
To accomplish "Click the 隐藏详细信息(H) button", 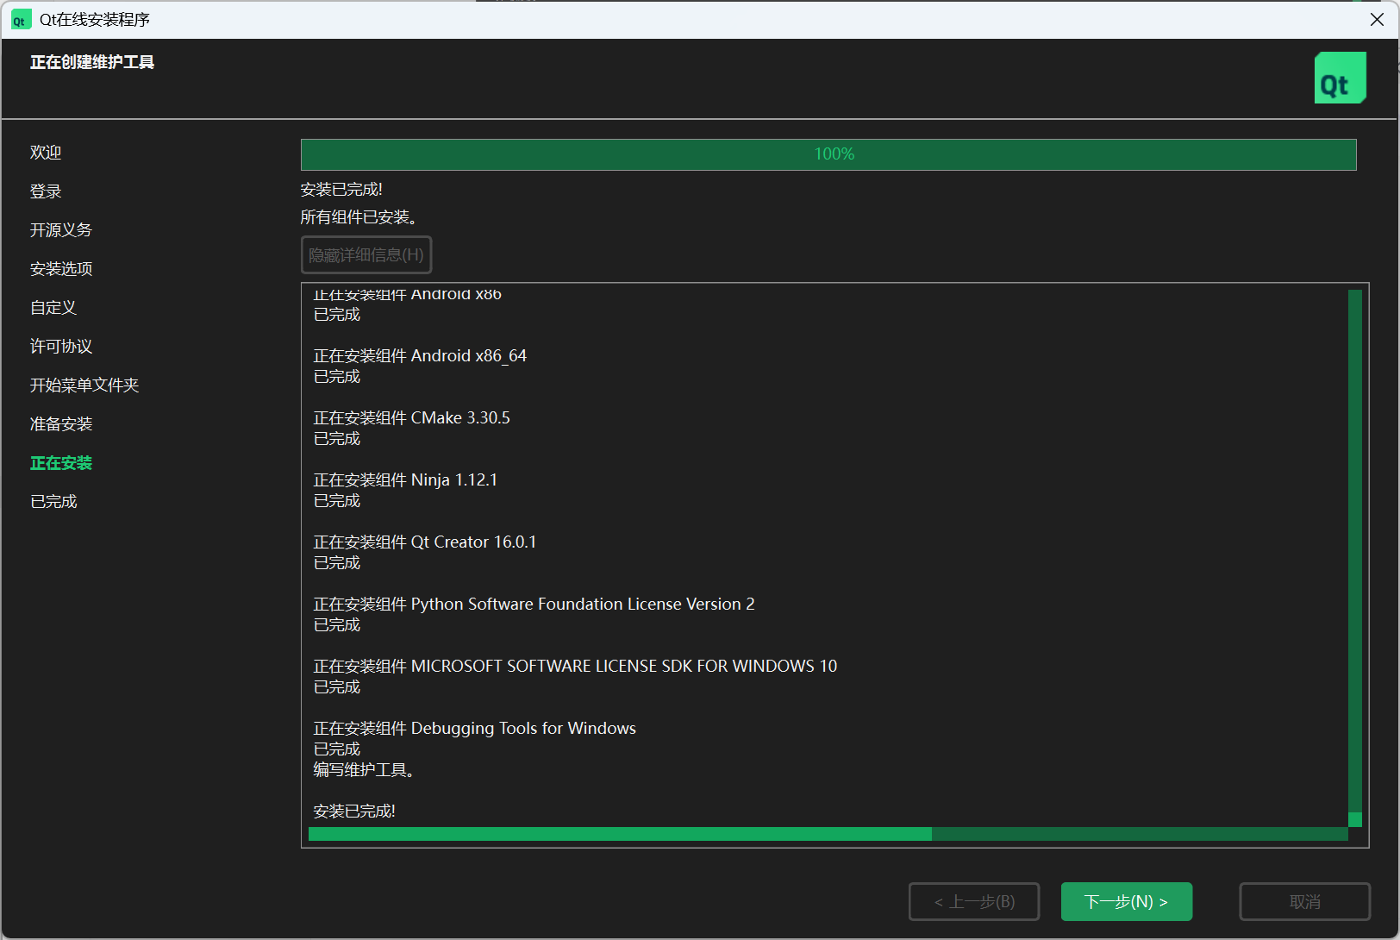I will tap(366, 255).
